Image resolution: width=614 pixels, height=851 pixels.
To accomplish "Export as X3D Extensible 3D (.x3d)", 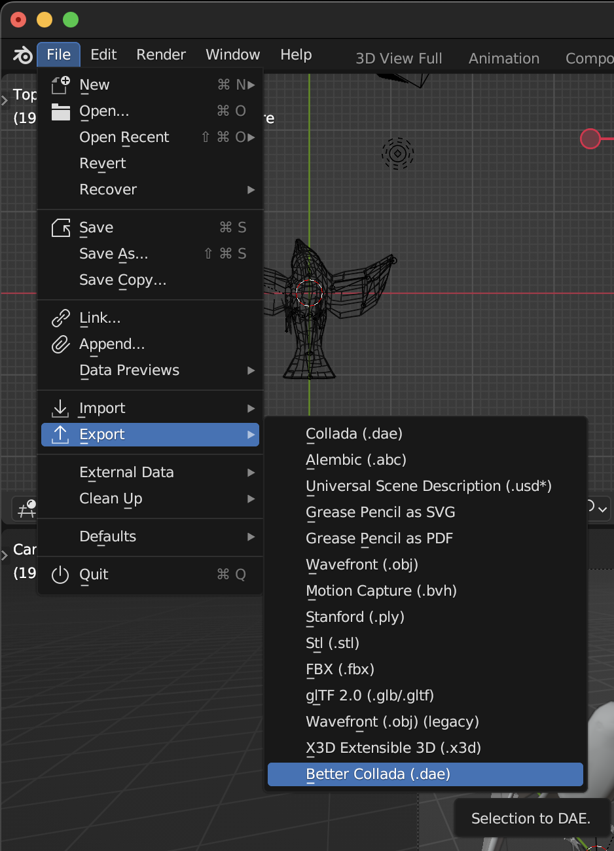I will [x=425, y=748].
